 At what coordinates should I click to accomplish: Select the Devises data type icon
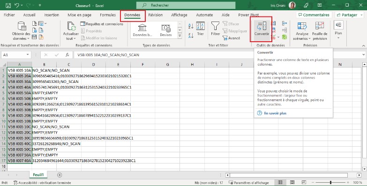coord(166,28)
